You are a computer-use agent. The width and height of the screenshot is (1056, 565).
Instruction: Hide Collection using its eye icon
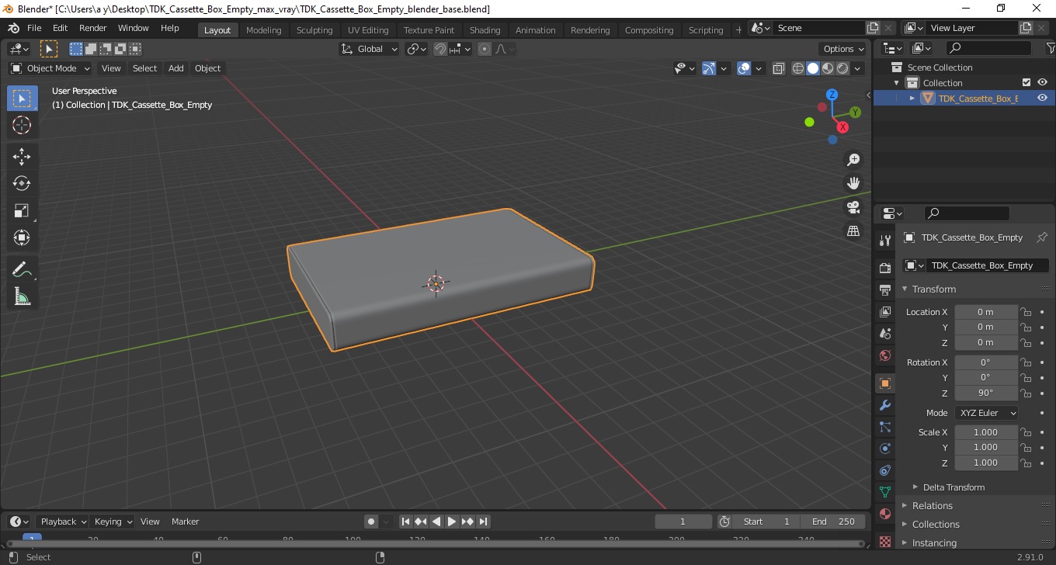1042,82
